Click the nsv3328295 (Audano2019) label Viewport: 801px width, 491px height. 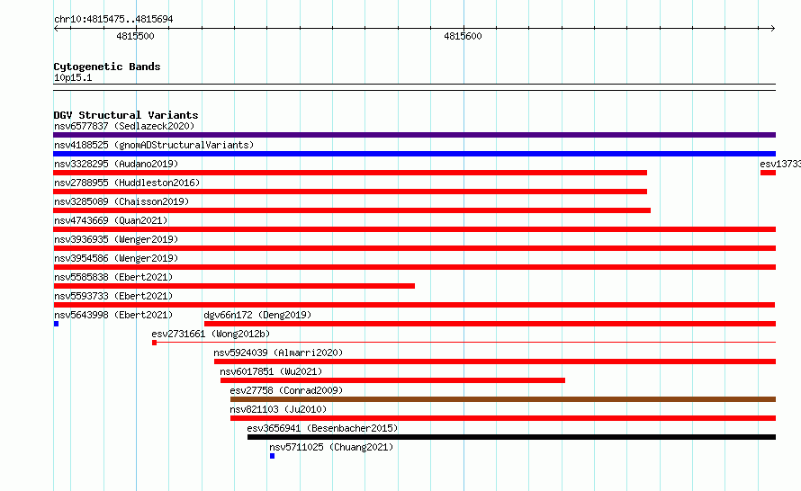(116, 164)
